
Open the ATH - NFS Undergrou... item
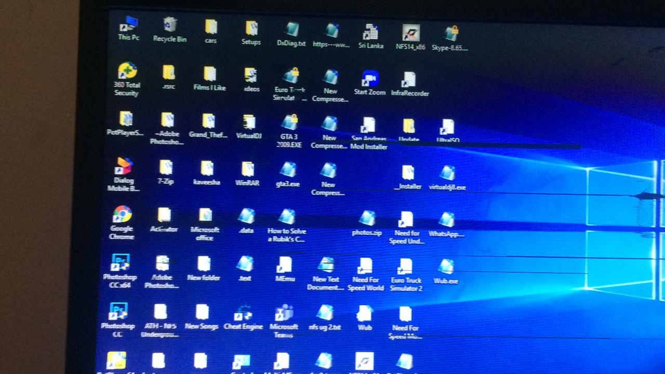click(159, 322)
